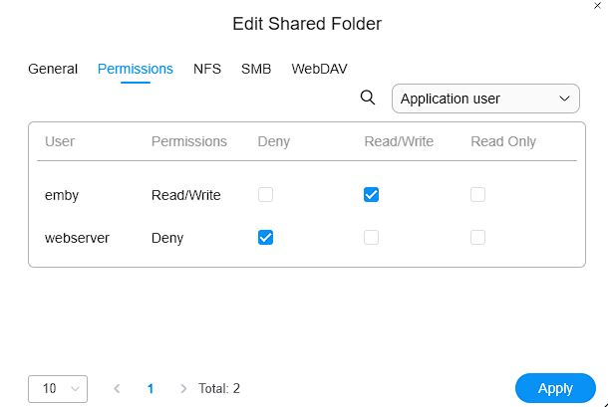Check Read Only for webserver user

pyautogui.click(x=477, y=238)
